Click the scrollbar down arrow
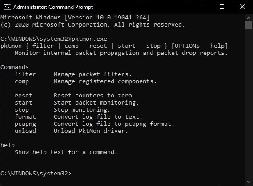The image size is (253, 186). 249,182
